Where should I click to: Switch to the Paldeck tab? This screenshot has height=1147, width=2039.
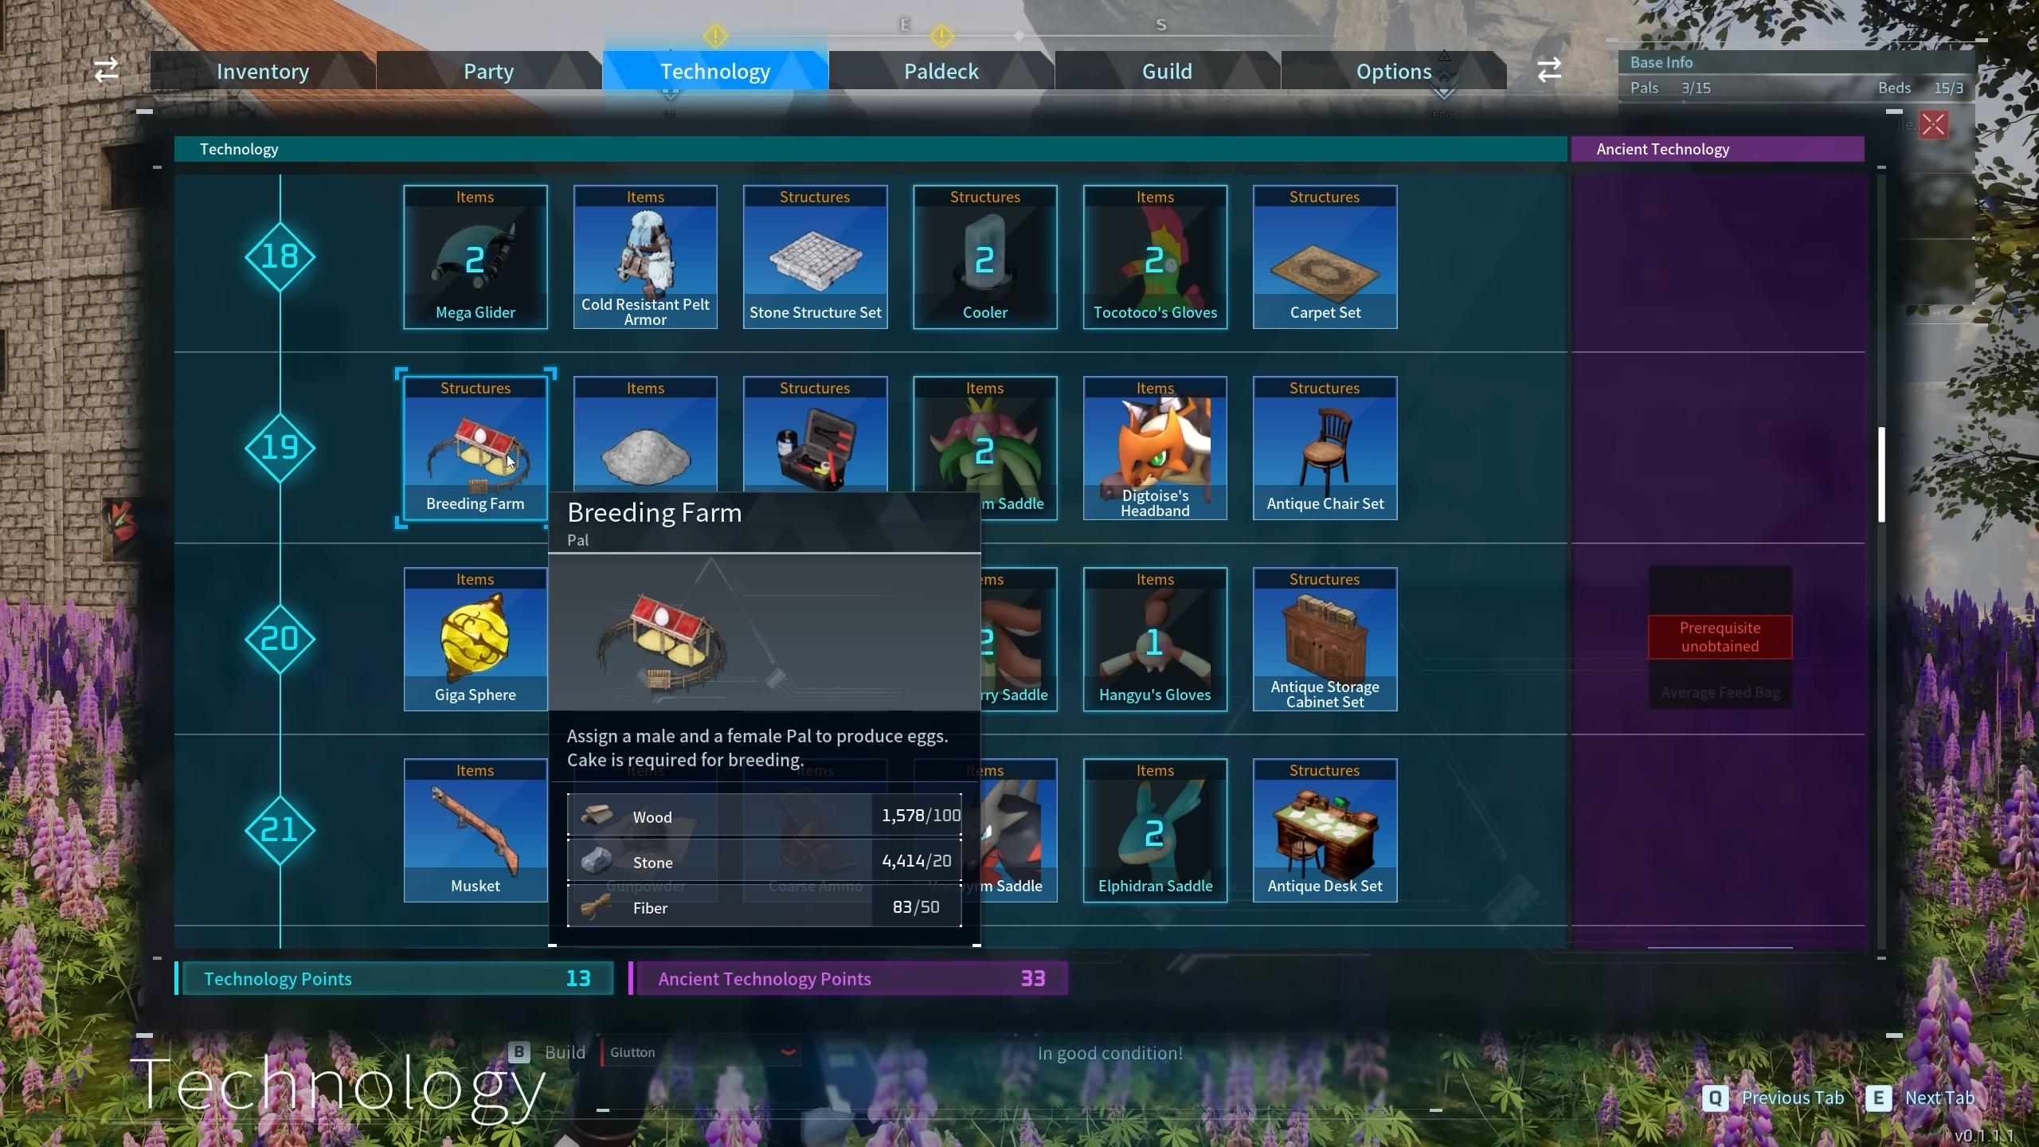coord(941,70)
